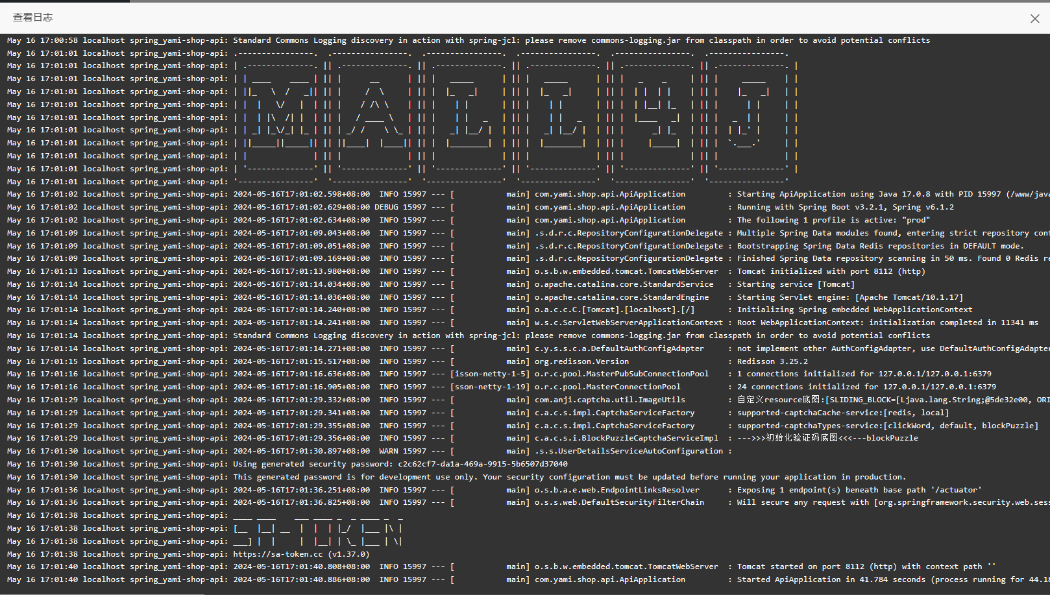Click the 查看日志 dialog title

(33, 18)
